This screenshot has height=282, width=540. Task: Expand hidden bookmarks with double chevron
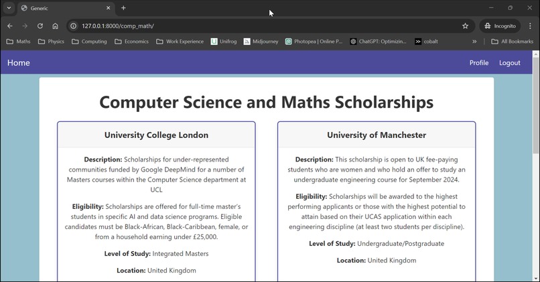point(474,42)
